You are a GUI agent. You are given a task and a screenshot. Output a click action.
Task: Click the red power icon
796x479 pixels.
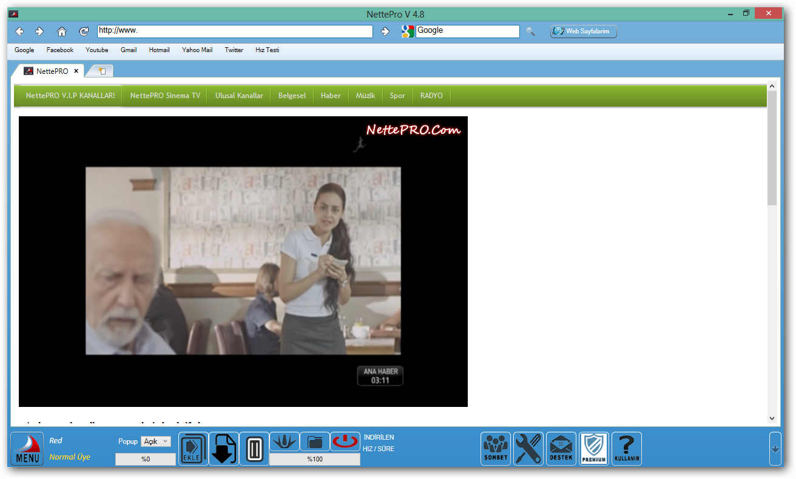tap(345, 441)
